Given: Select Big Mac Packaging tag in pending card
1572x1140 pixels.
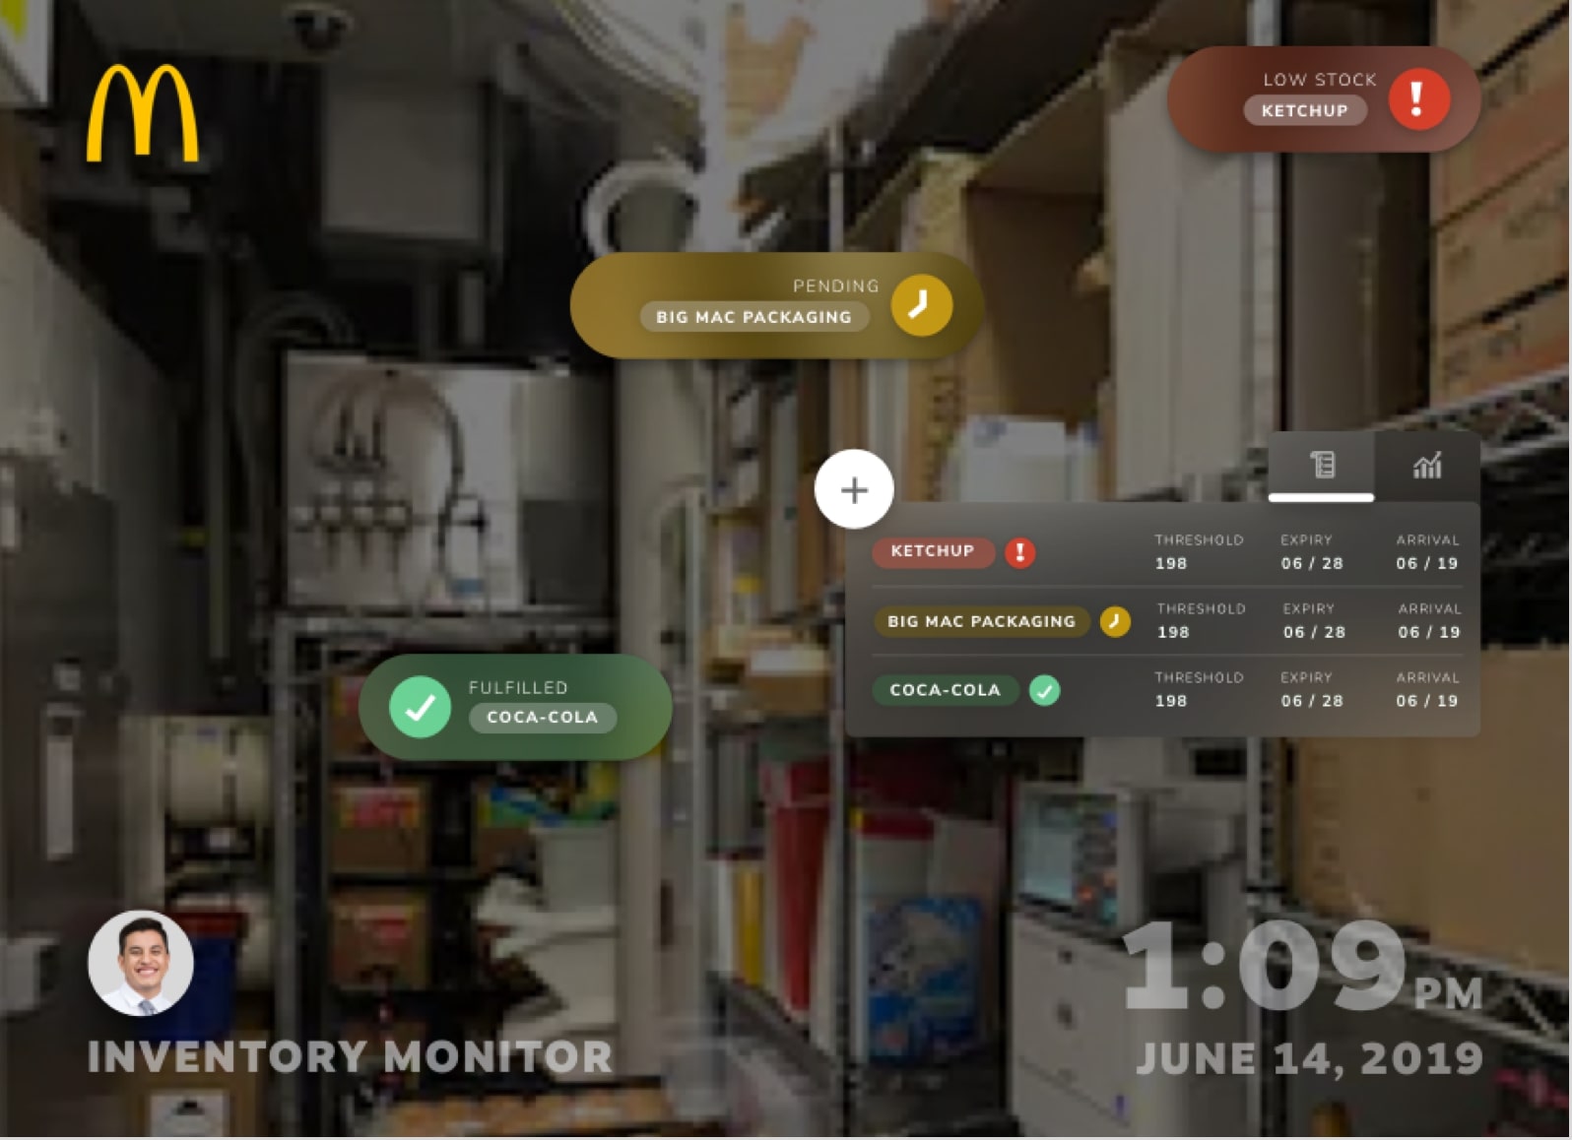Looking at the screenshot, I should point(753,317).
